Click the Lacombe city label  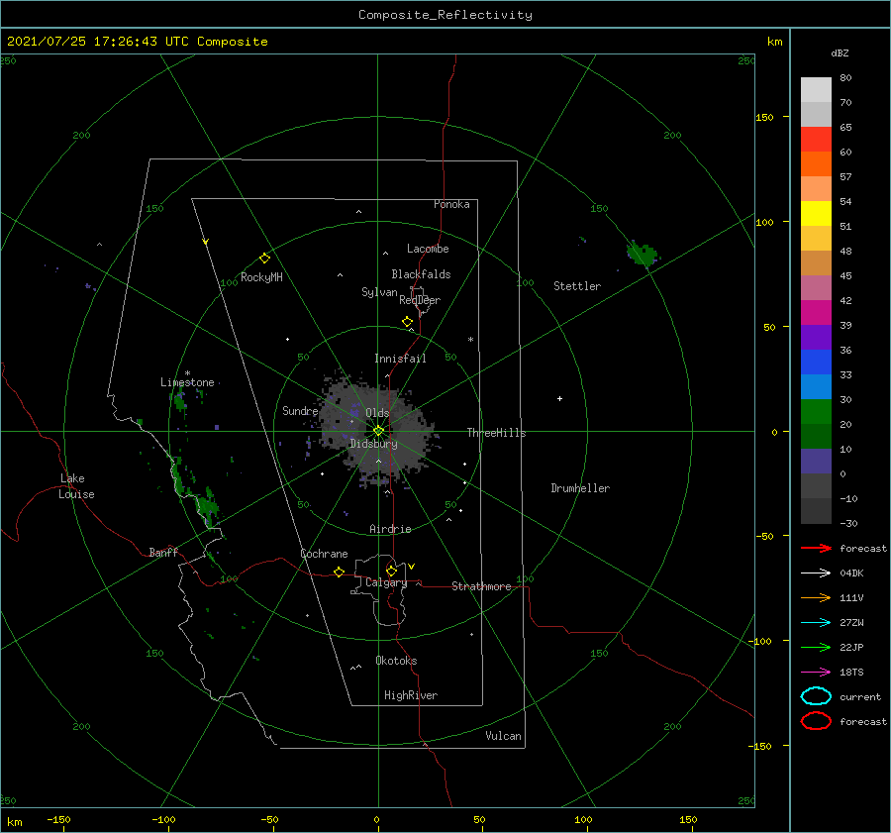click(x=428, y=249)
